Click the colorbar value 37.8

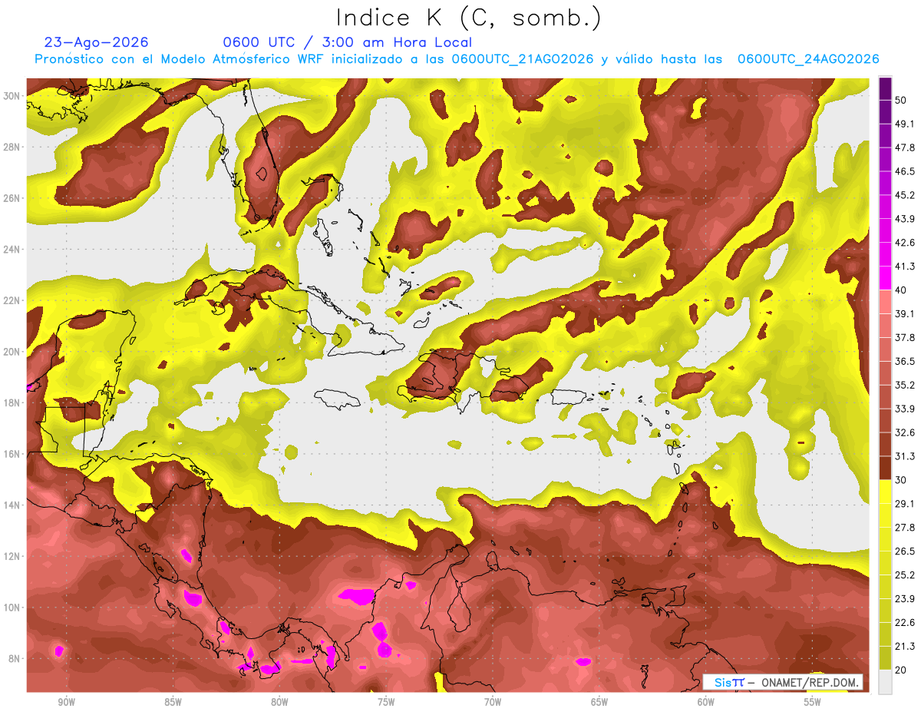coord(905,338)
